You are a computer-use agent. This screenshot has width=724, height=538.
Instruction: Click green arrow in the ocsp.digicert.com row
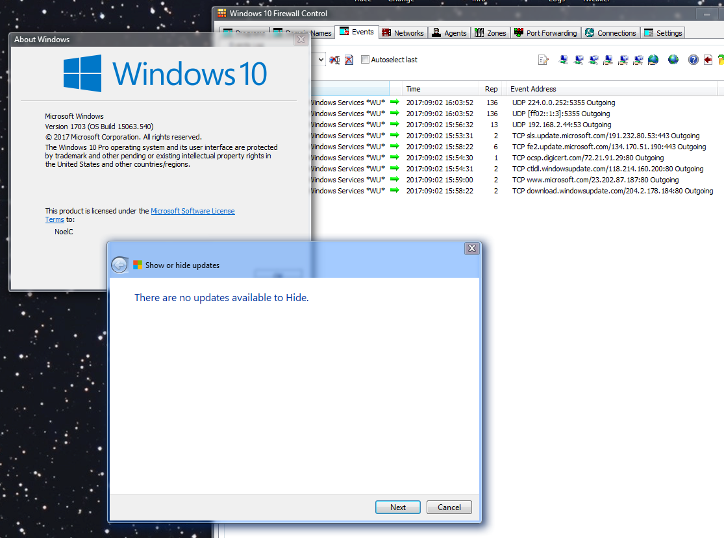395,157
